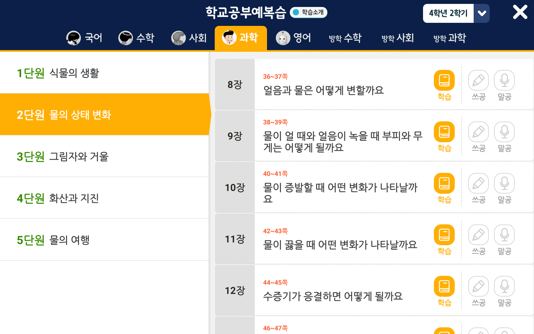Open the 방학 수학 tab
Screen dimensions: 534x334
pyautogui.click(x=345, y=38)
